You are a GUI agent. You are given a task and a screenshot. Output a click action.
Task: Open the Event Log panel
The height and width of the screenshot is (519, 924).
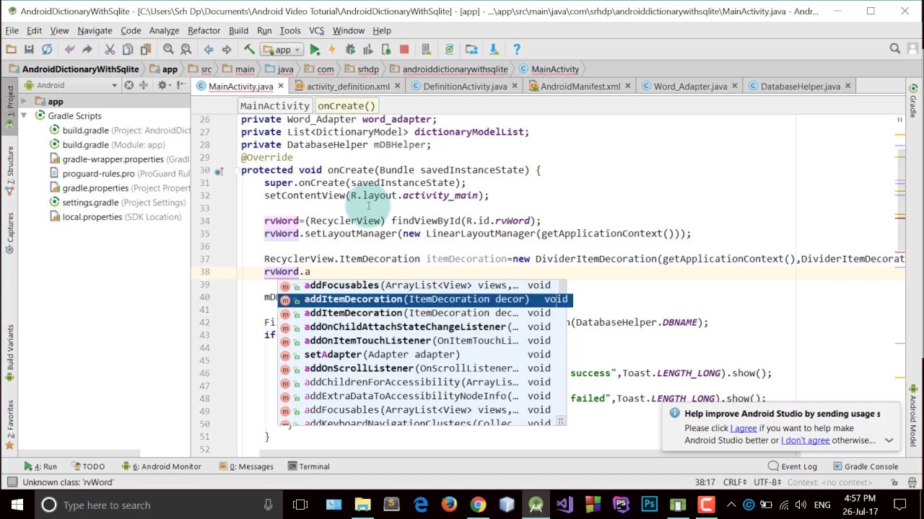point(793,466)
